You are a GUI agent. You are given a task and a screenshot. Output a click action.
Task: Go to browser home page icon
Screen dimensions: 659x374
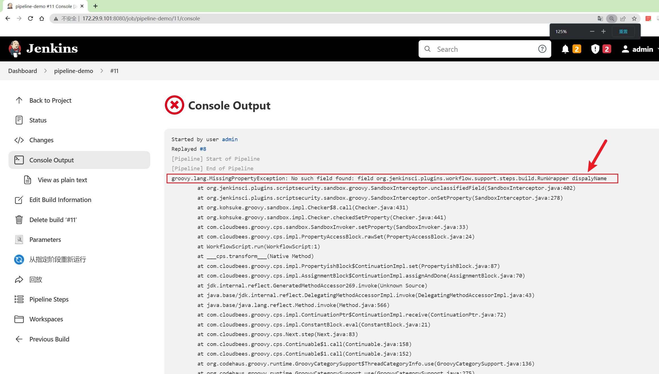[42, 18]
